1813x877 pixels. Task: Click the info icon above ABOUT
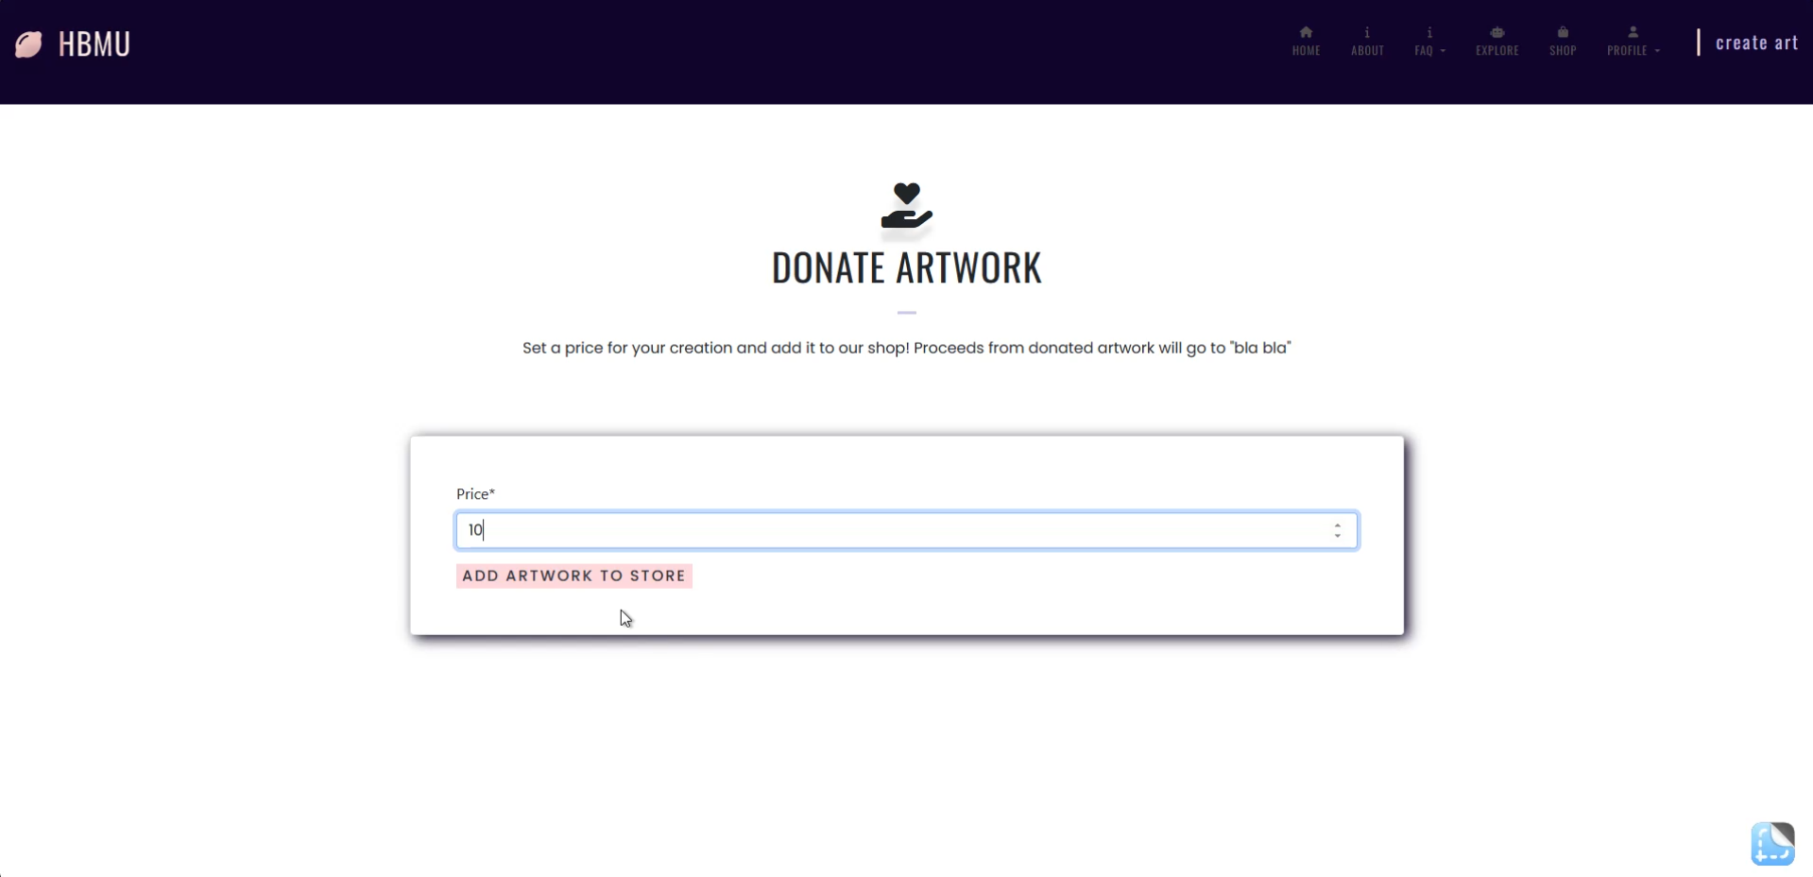coord(1367,32)
